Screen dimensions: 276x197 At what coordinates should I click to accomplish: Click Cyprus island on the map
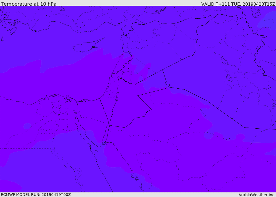tap(86, 46)
